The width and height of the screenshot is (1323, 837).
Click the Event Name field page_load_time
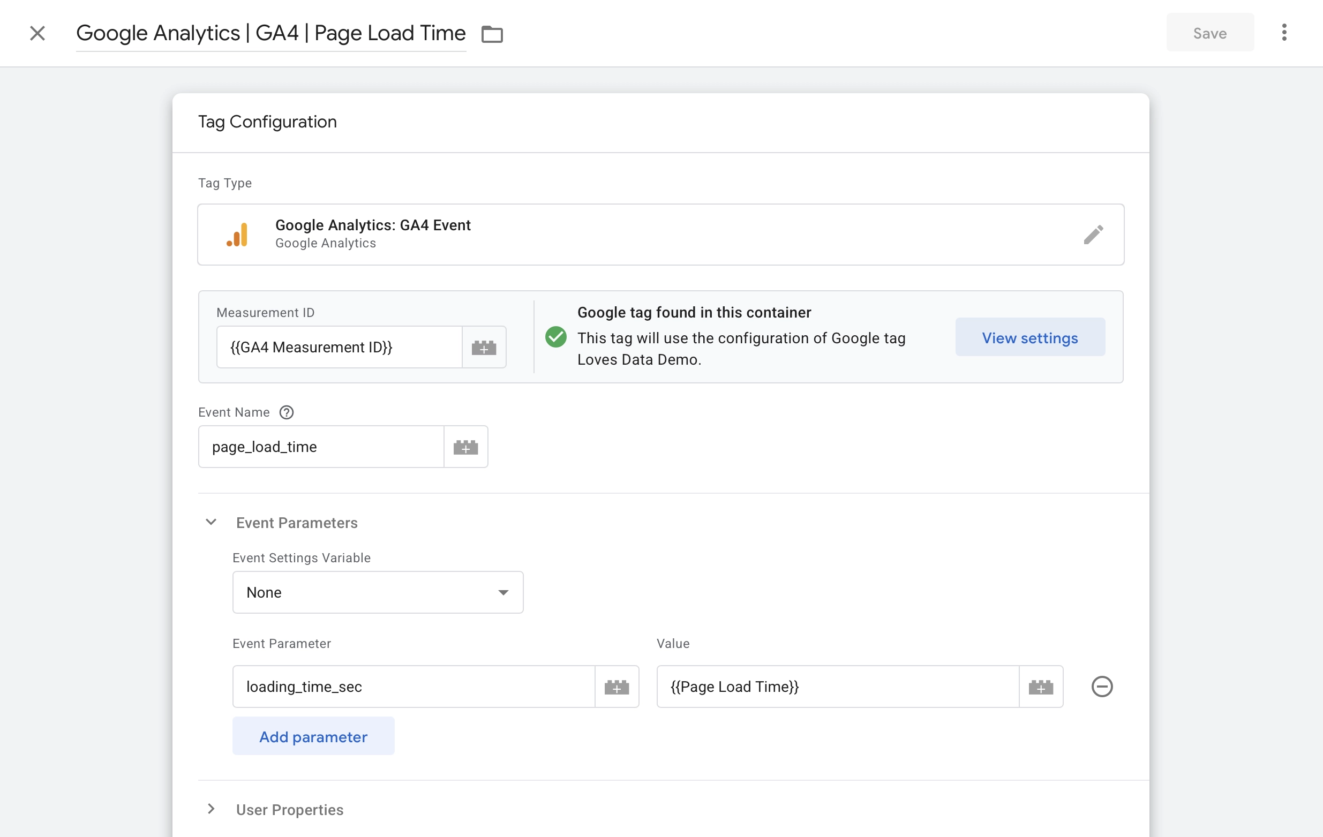(x=321, y=447)
